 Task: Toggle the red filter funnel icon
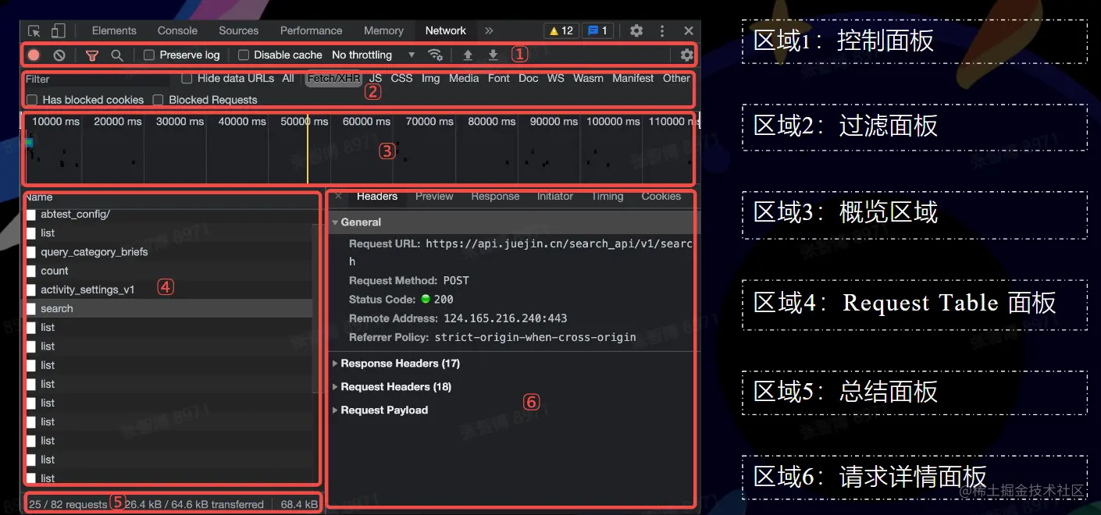tap(92, 55)
